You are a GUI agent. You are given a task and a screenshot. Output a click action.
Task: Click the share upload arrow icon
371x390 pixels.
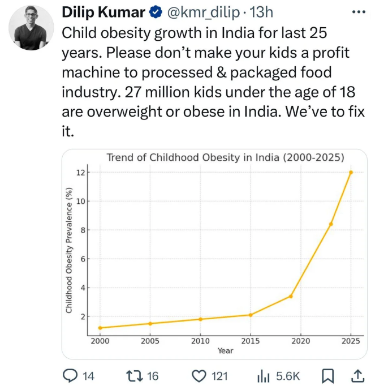tap(357, 376)
